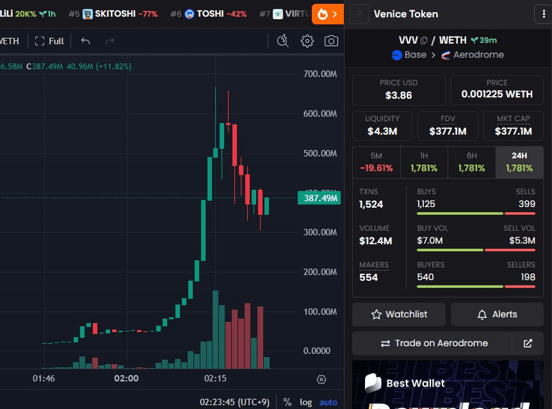Click the SKITOSHI token icon
Screen dimensions: 552x409
pyautogui.click(x=87, y=14)
